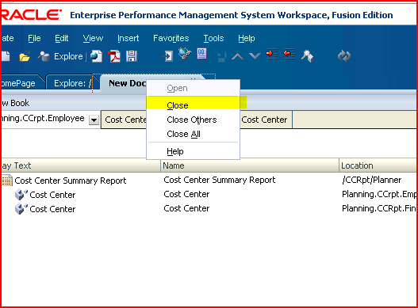The height and width of the screenshot is (308, 418).
Task: Open the Edit menu
Action: [62, 38]
